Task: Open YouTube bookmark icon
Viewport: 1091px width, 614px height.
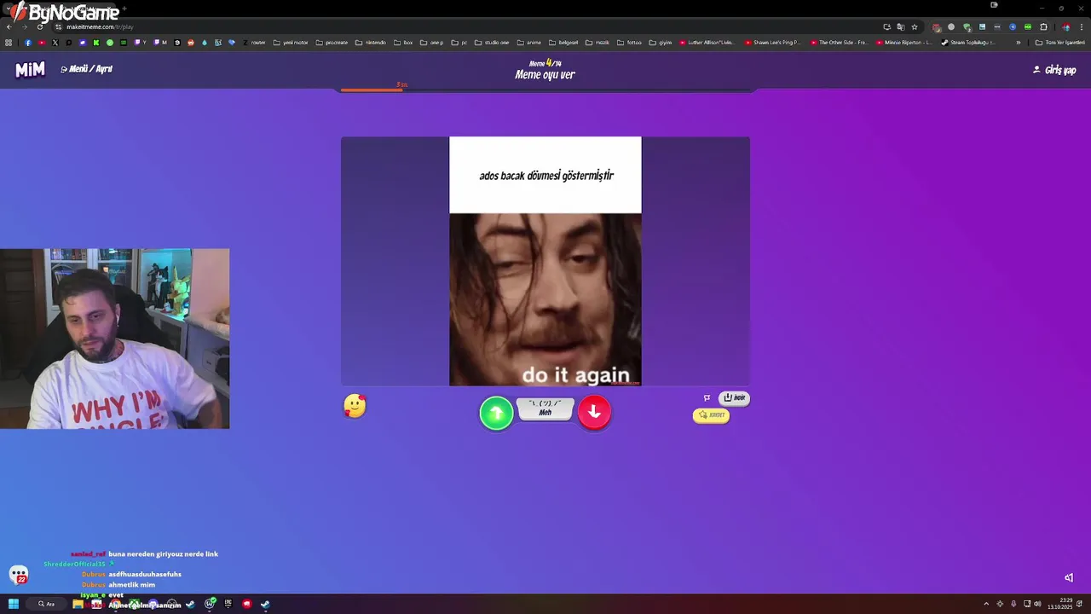Action: (x=42, y=43)
